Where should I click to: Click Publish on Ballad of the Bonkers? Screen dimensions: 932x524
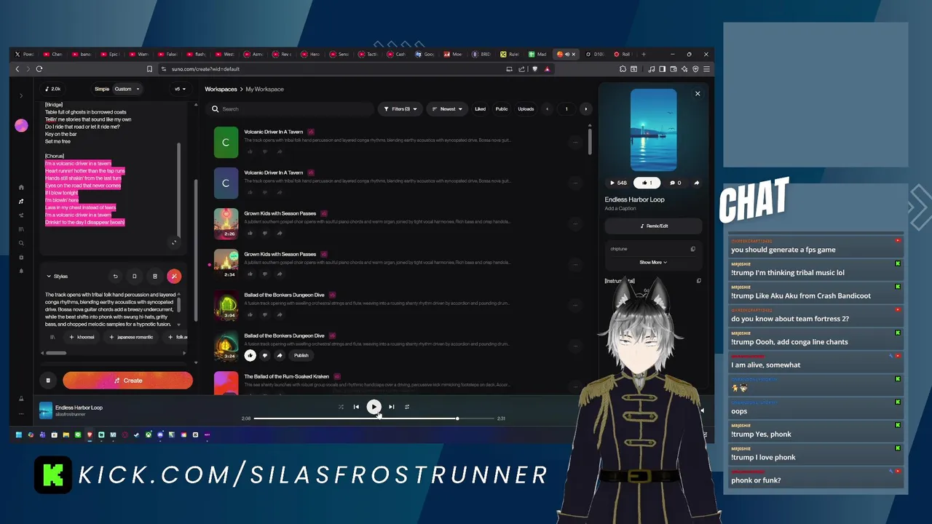click(x=301, y=355)
